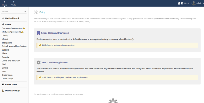This screenshot has height=103, width=204.
Task: Open the Home top menu icon
Action: 4,2
